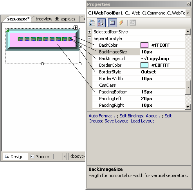The image size is (193, 190).
Task: Open the treeview_db.aspx.cs tab
Action: (56, 19)
